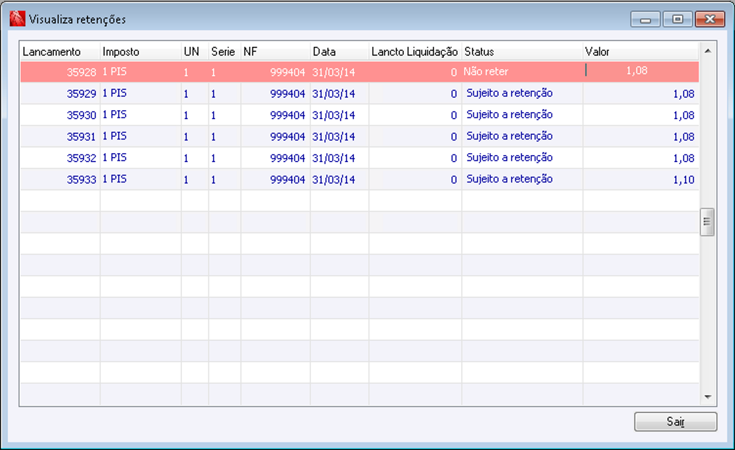Sort by Imposto column header

(x=141, y=51)
